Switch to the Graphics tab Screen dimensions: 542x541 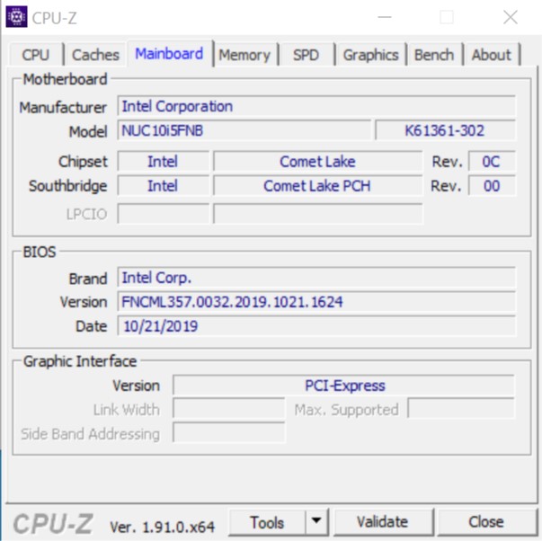(370, 55)
